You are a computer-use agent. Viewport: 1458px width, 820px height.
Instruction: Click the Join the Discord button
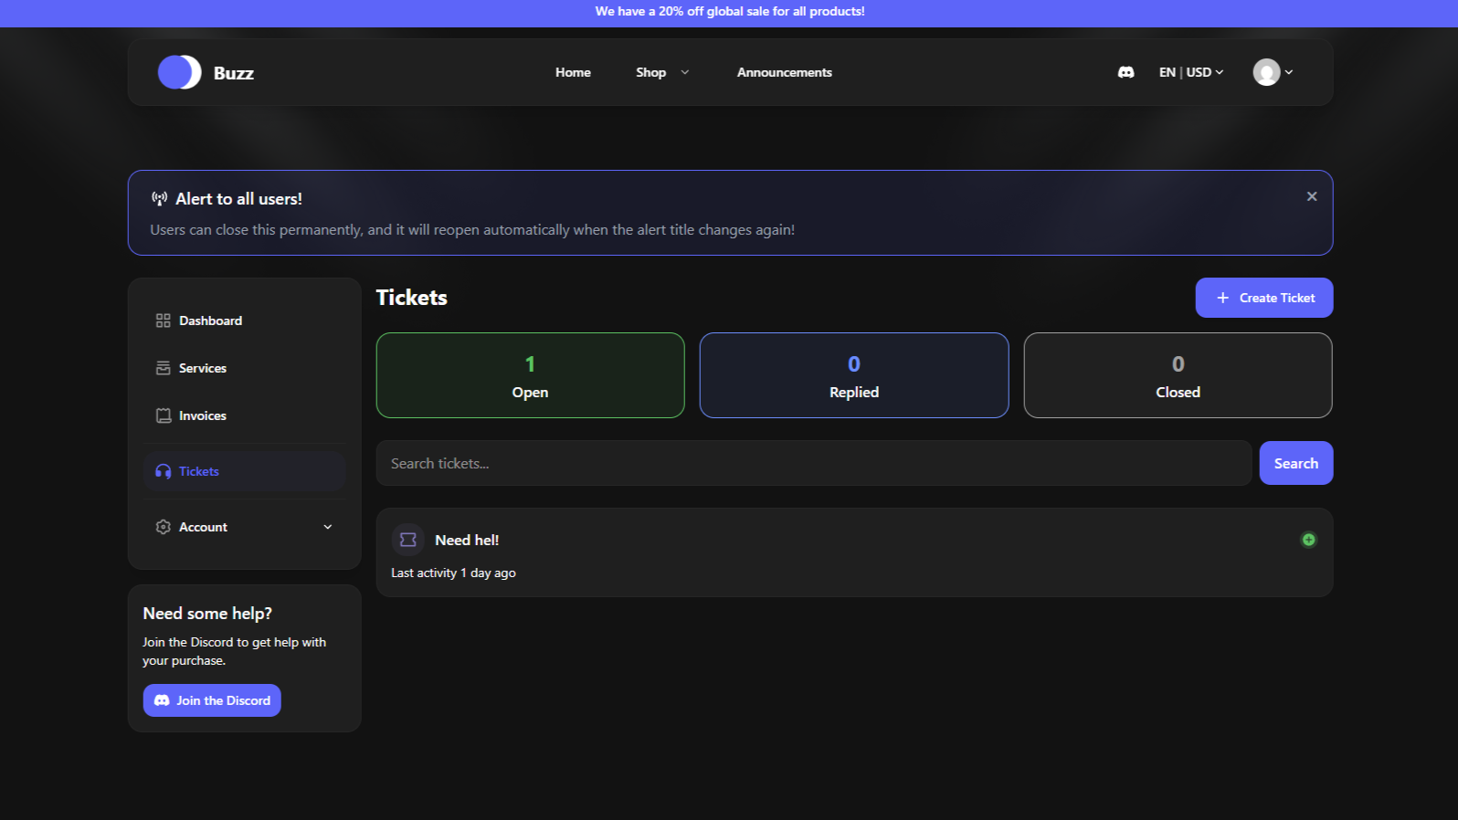[212, 700]
